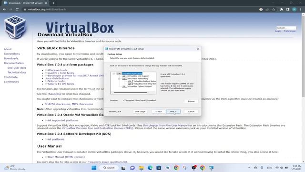This screenshot has width=305, height=172.
Task: Open the Chrome profile avatar
Action: point(295,10)
